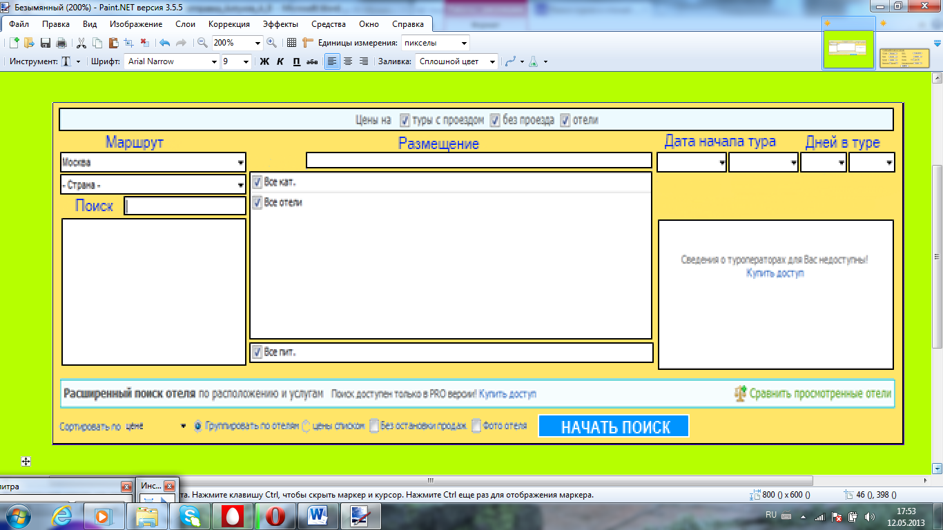Apply bold with the Ж button
Image resolution: width=943 pixels, height=530 pixels.
(x=264, y=61)
